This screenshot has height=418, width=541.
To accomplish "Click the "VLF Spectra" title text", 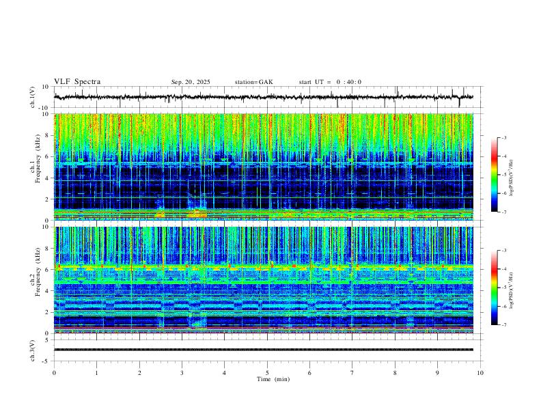I will coord(77,81).
